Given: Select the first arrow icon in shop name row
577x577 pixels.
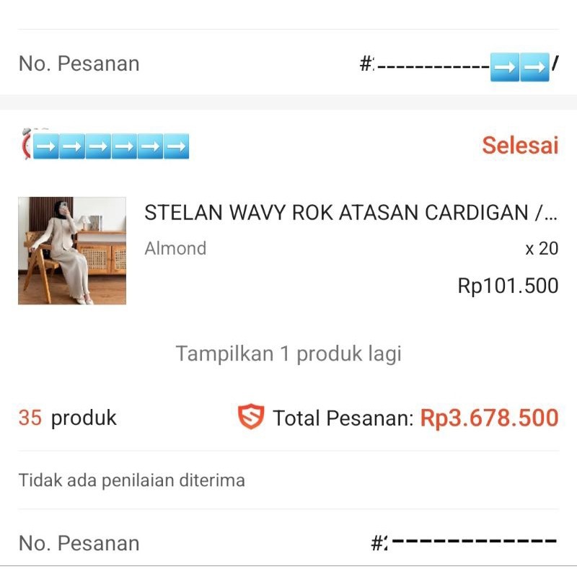Looking at the screenshot, I should [x=49, y=145].
